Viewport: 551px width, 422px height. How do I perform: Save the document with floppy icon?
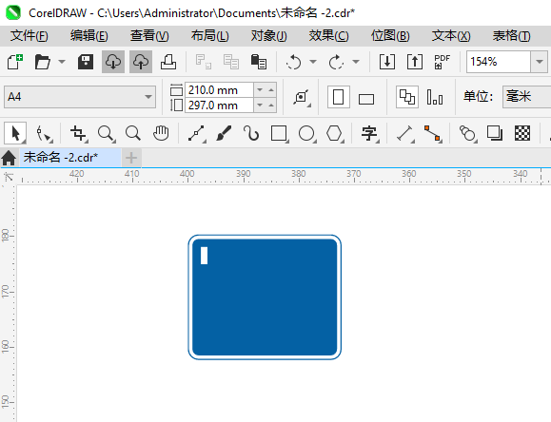tap(85, 62)
